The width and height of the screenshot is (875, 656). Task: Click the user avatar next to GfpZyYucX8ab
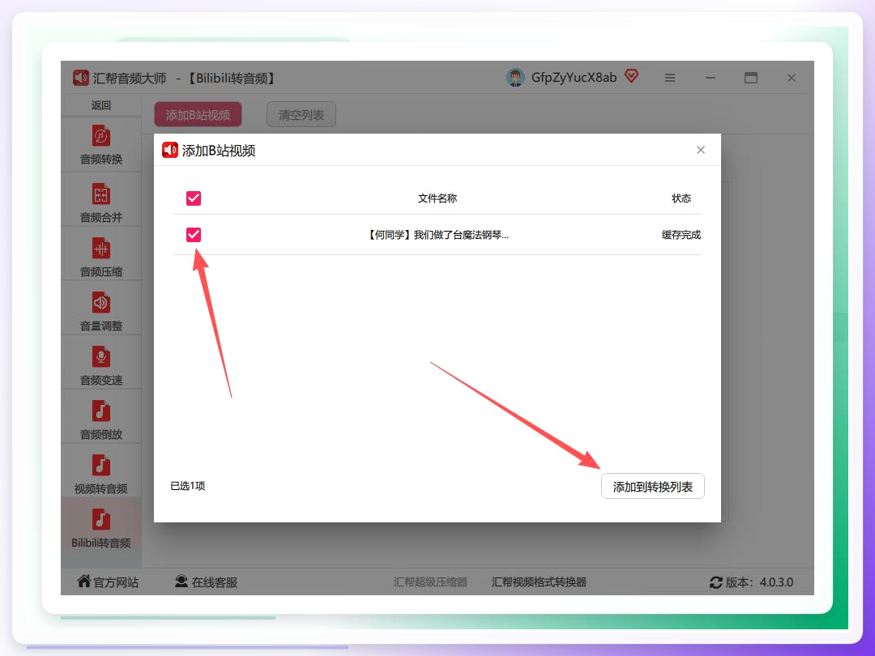pos(515,78)
